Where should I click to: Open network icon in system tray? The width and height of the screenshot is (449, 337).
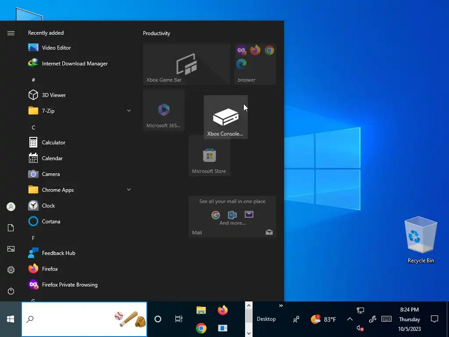point(360,310)
